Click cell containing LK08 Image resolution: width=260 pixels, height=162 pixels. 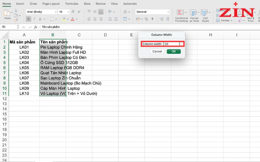point(24,83)
